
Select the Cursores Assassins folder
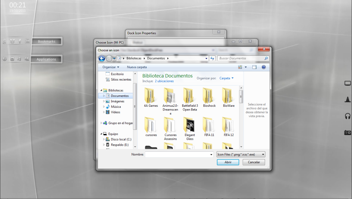(170, 129)
